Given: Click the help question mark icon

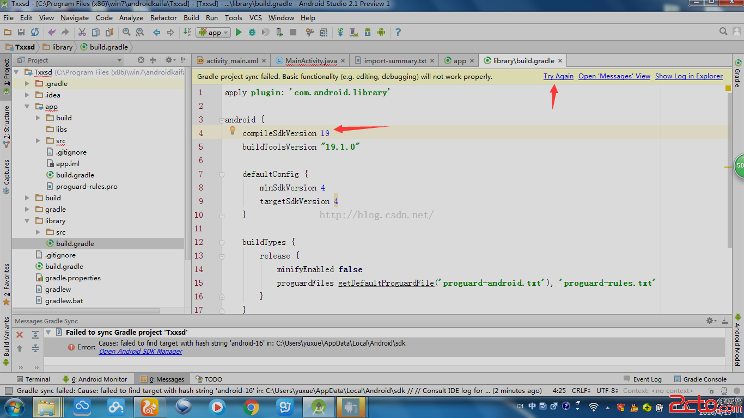Looking at the screenshot, I should tap(398, 33).
